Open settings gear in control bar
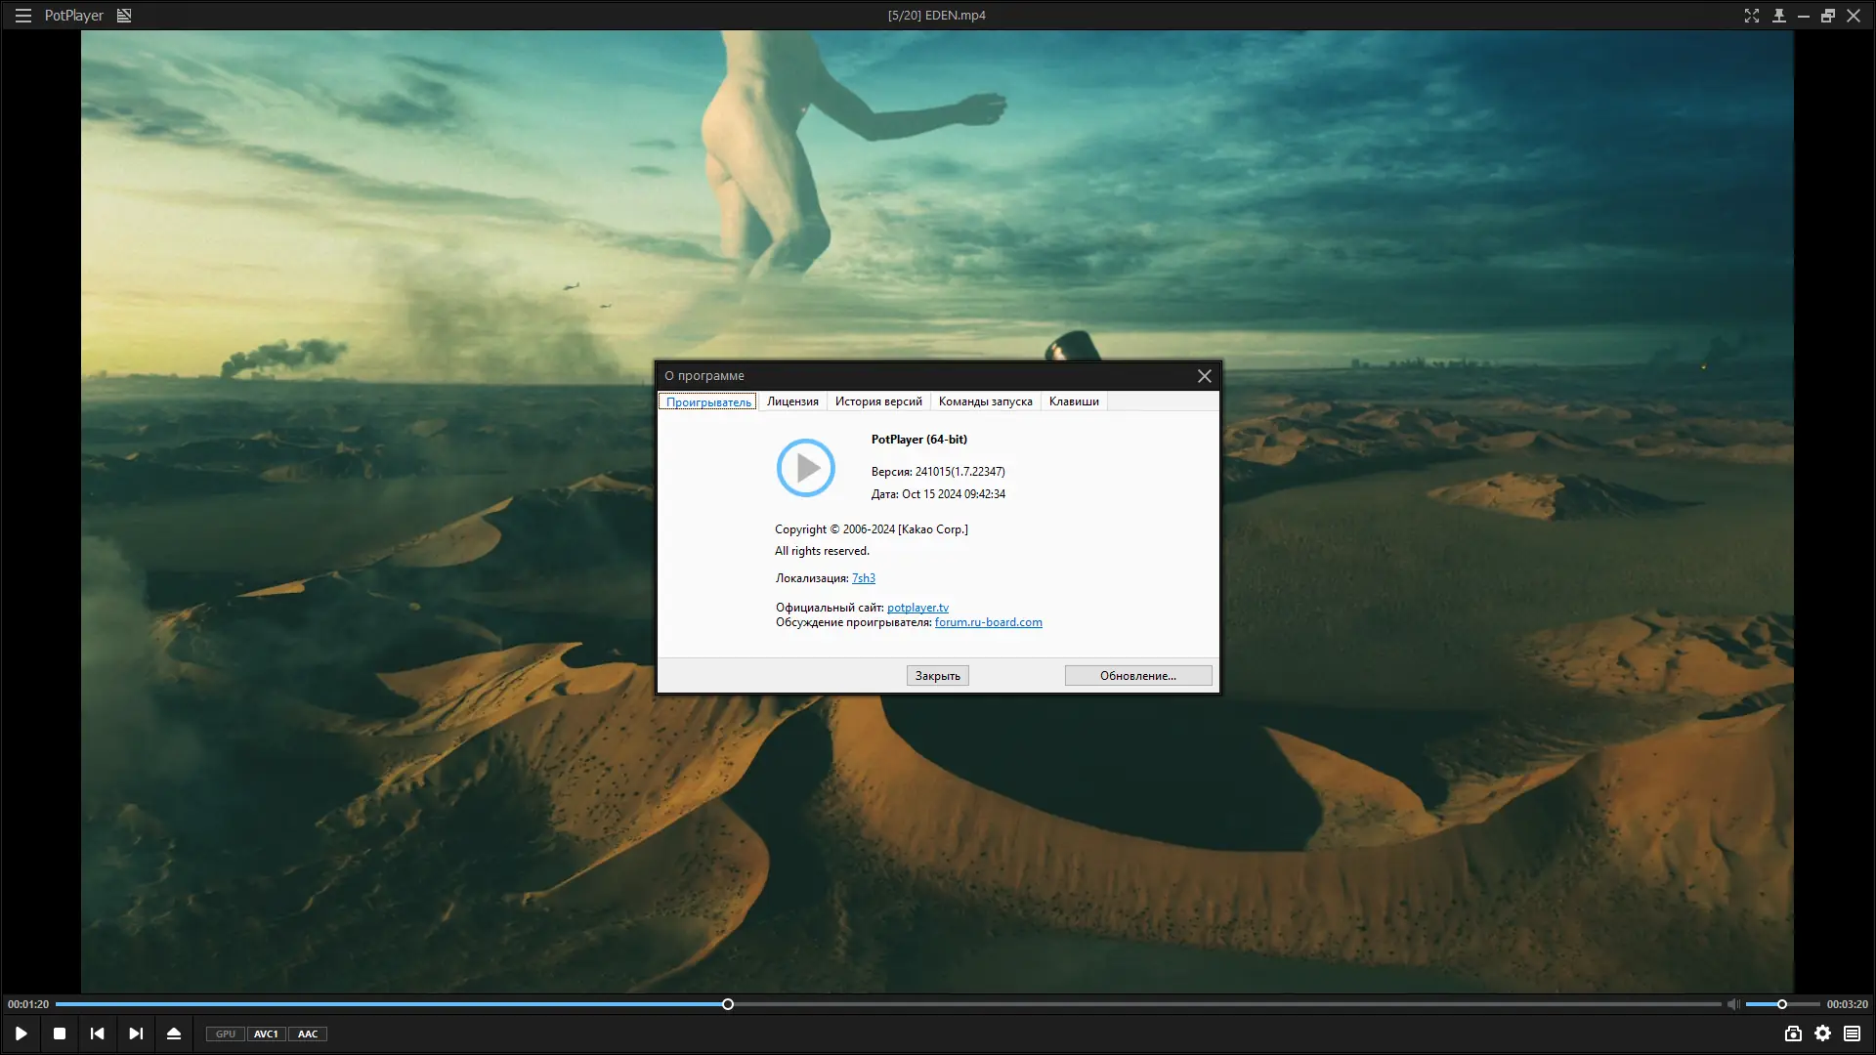Image resolution: width=1876 pixels, height=1055 pixels. (x=1823, y=1034)
